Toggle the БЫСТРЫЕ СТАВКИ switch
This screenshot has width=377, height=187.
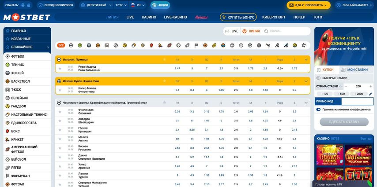click(318, 78)
